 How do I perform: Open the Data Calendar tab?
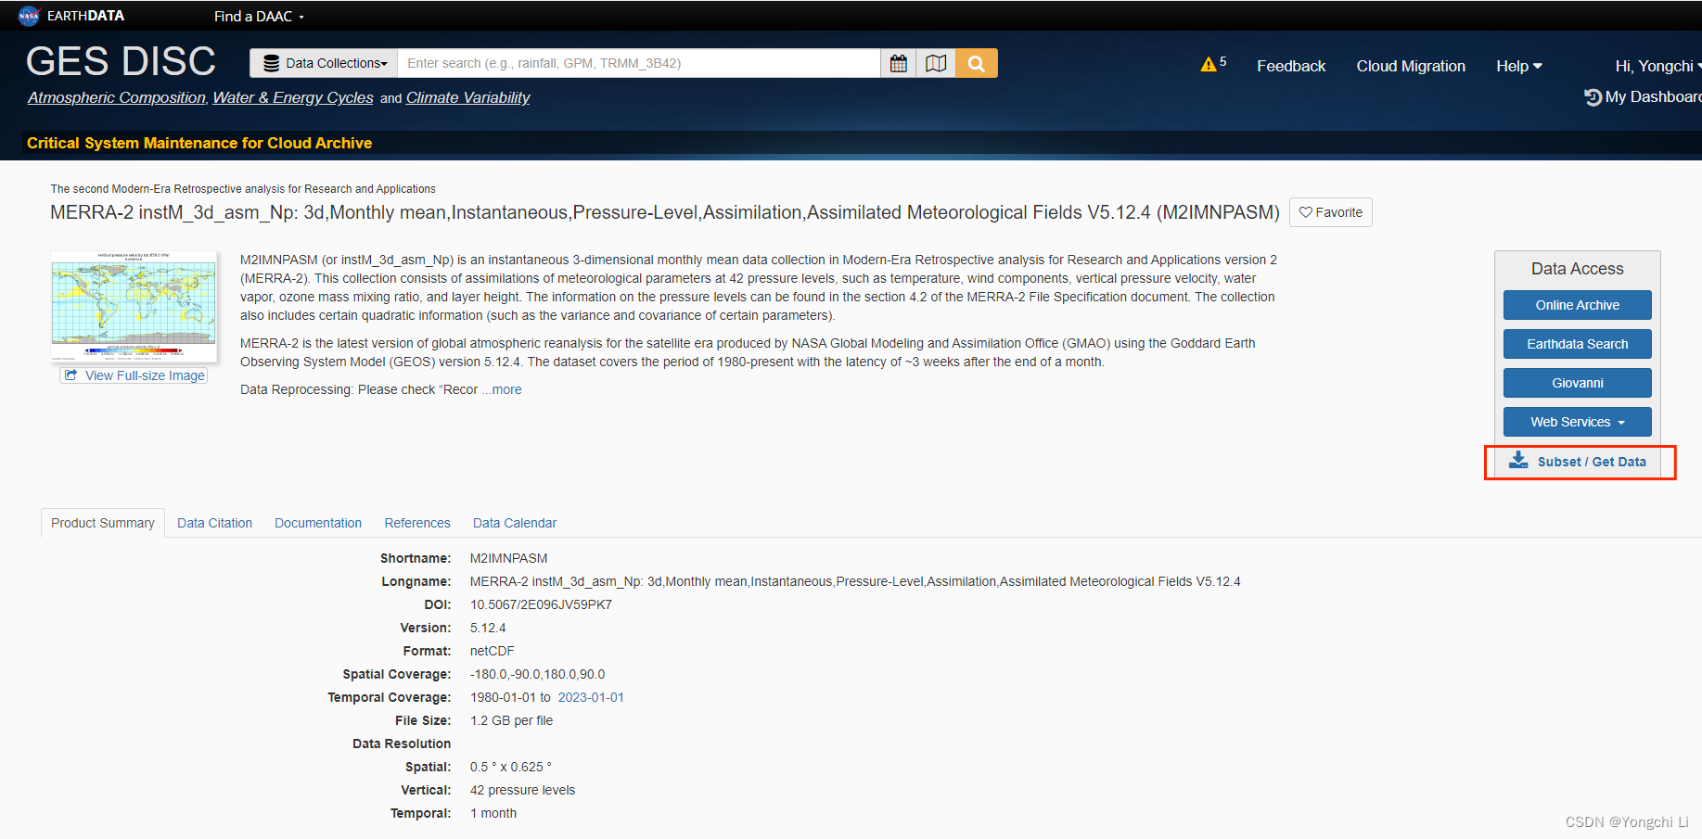point(514,523)
